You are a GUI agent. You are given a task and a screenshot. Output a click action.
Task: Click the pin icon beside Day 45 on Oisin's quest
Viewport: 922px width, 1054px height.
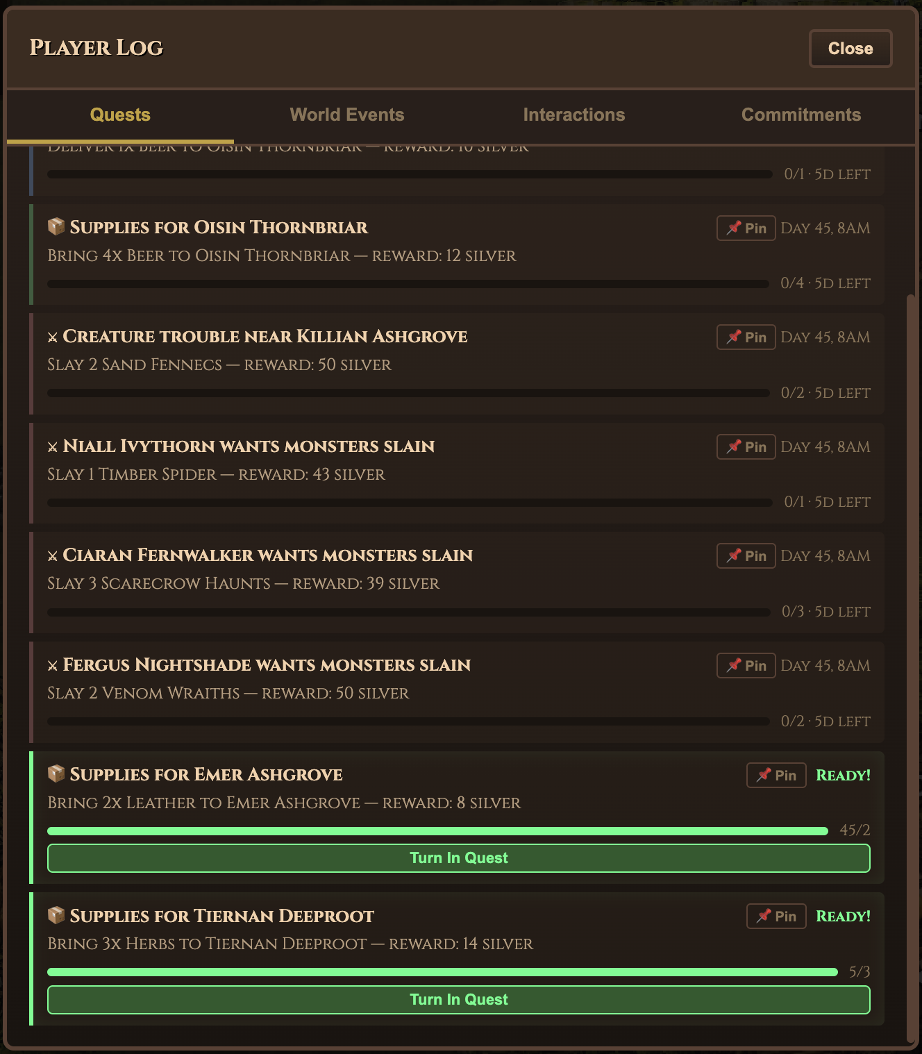[746, 228]
